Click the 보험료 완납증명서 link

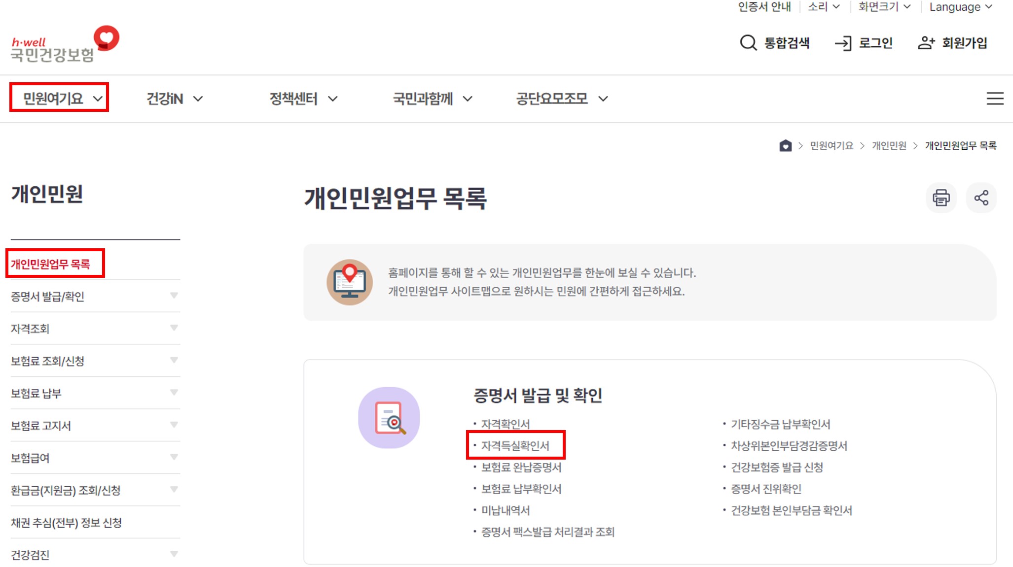click(521, 467)
